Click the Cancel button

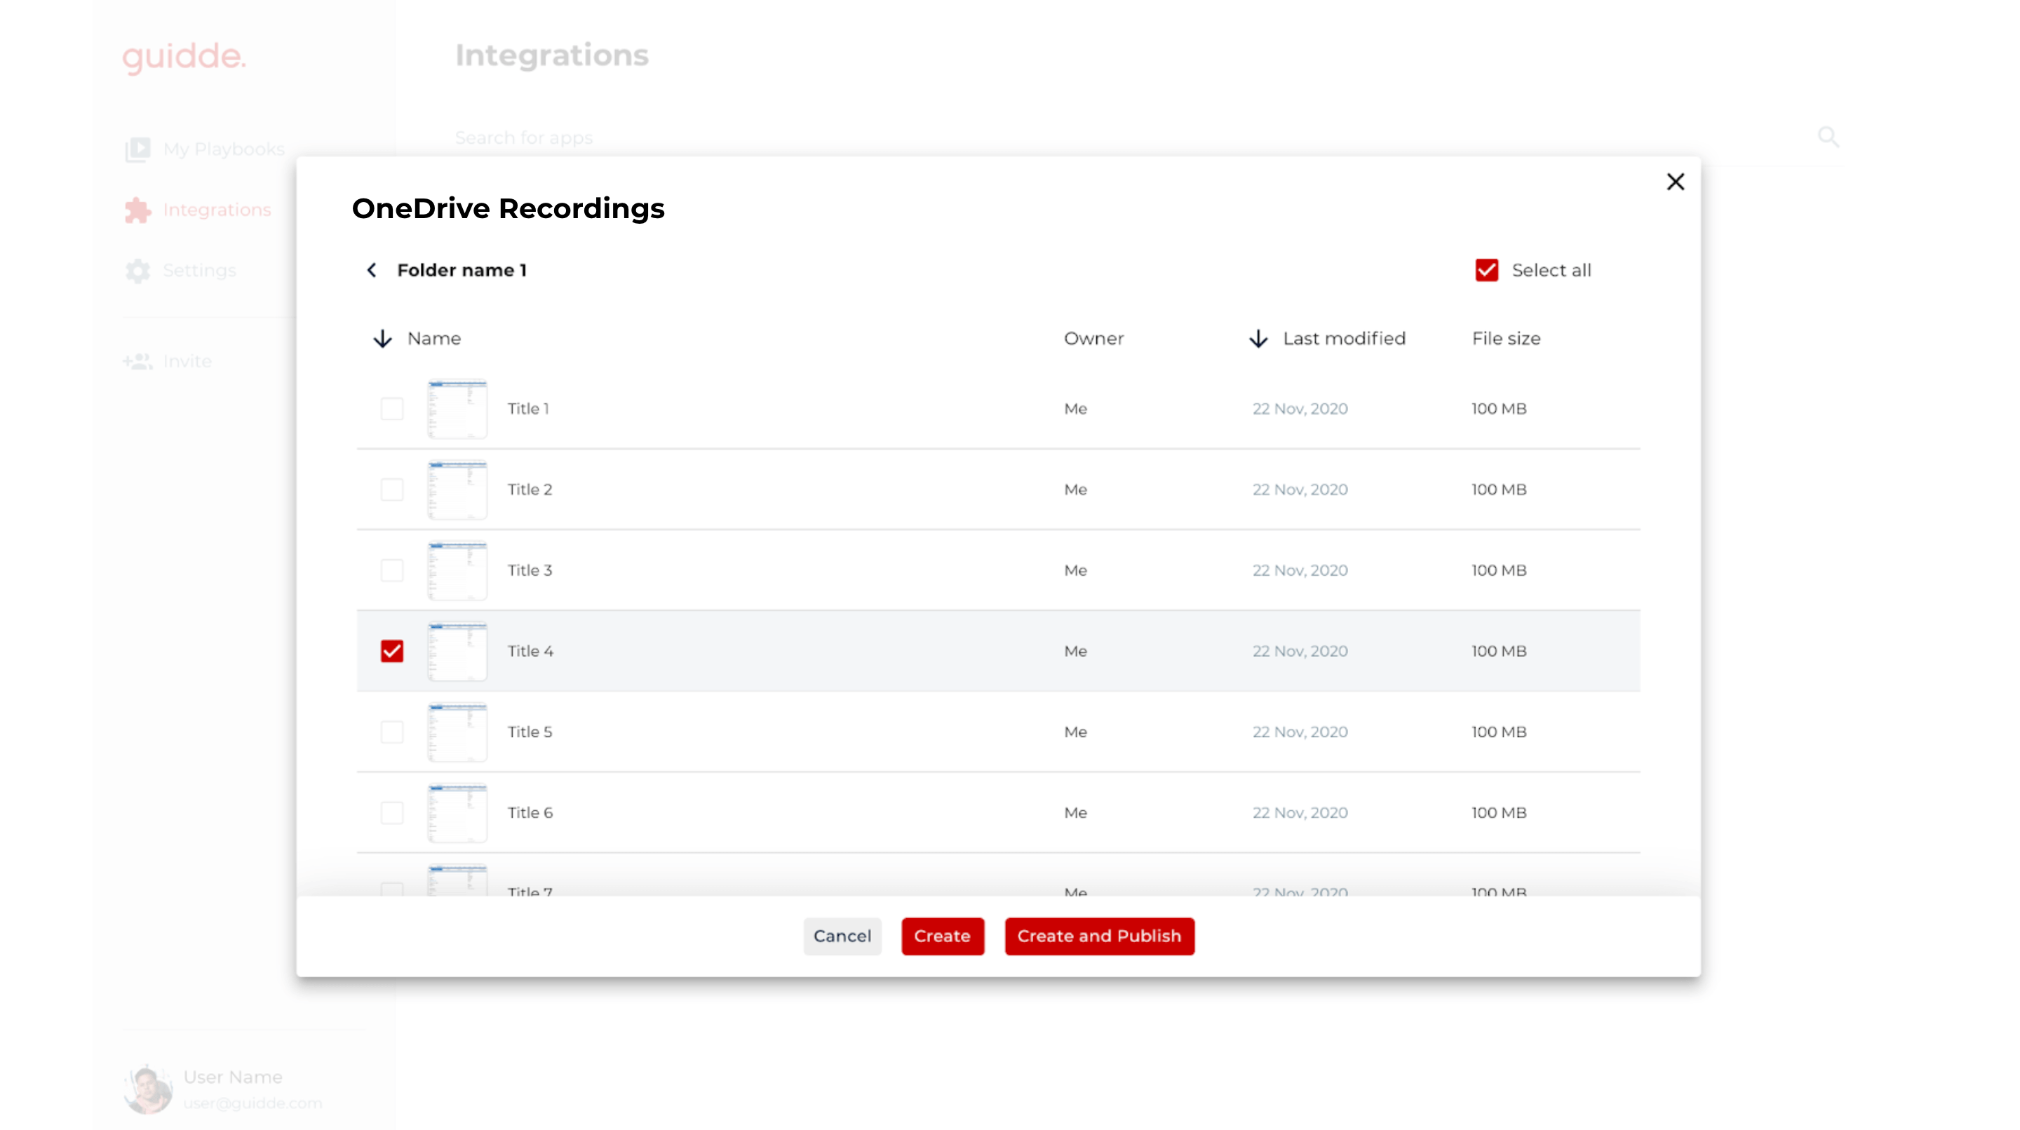point(842,936)
